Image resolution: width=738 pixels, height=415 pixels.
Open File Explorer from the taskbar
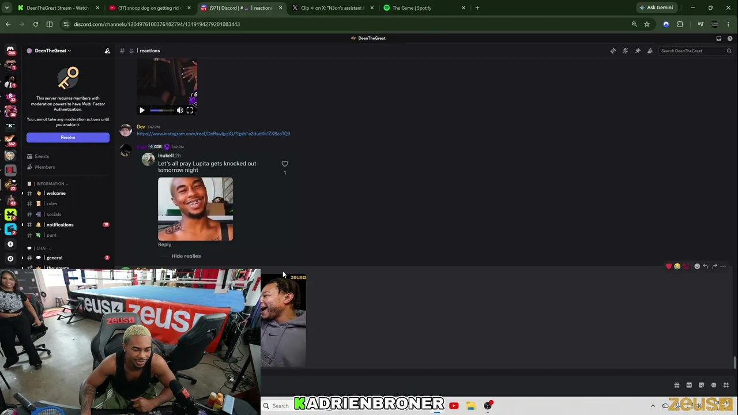click(471, 406)
